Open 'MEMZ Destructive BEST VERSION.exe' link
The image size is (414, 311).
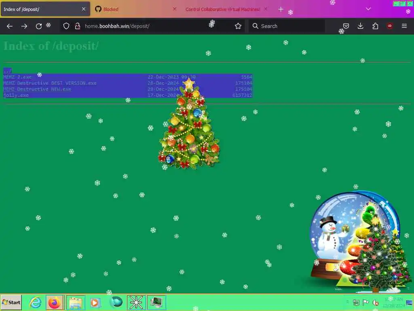click(x=50, y=83)
